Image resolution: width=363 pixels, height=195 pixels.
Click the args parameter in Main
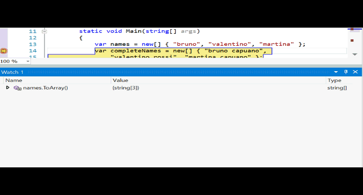tap(188, 31)
